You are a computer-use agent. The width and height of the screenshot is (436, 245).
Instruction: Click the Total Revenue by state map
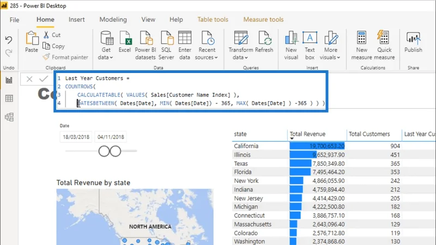click(135, 217)
